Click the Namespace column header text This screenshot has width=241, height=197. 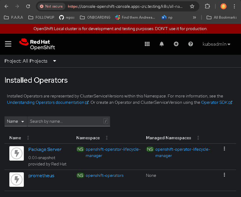[88, 138]
